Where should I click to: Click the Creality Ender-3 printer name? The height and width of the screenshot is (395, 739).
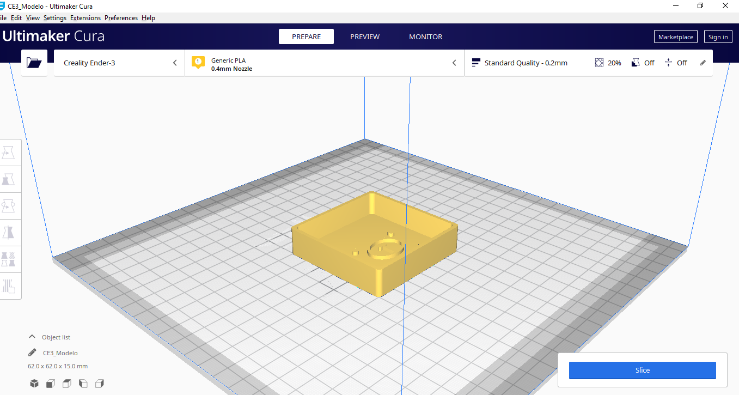(89, 63)
